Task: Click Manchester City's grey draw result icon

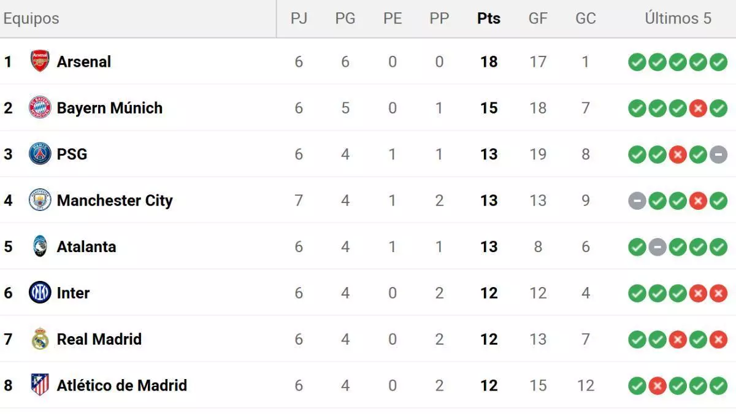Action: [x=637, y=201]
